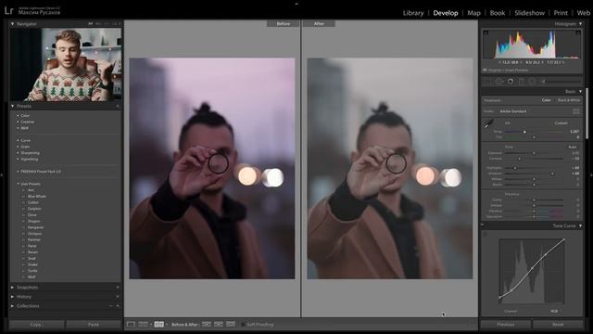Viewport: 593px width, 334px height.
Task: Collapse the Navigator panel
Action: (x=12, y=24)
